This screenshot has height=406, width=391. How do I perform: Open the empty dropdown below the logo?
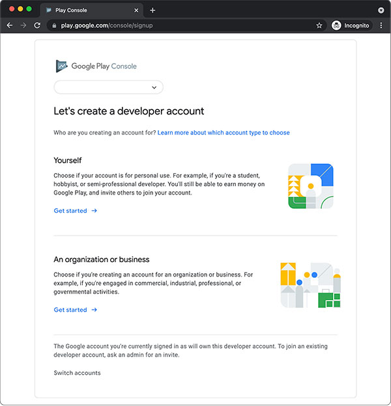108,87
